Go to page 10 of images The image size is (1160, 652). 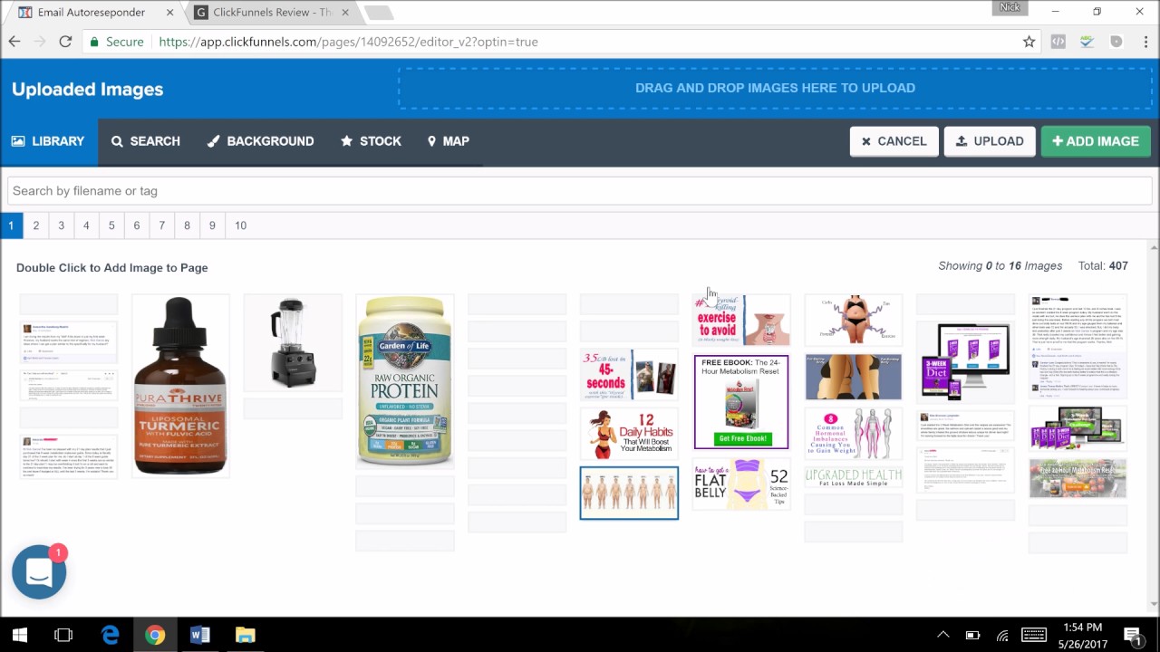240,225
